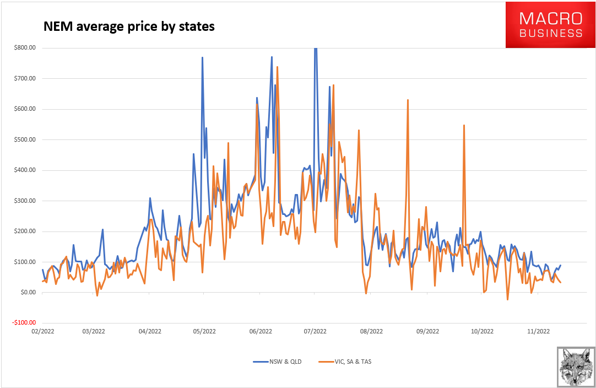Viewport: 596px width, 388px height.
Task: Click the 03/2022 x-axis label
Action: tap(94, 331)
